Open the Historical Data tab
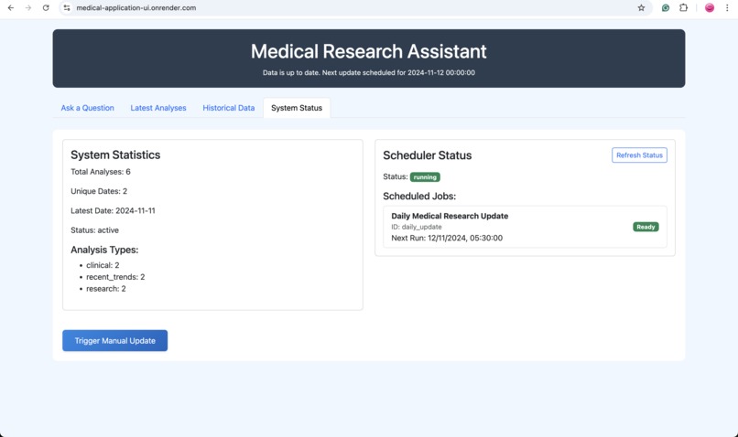 (x=229, y=108)
